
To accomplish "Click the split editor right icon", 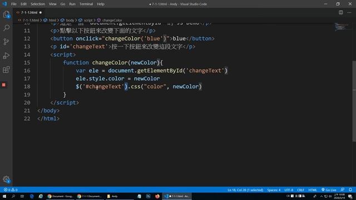I will pyautogui.click(x=341, y=12).
